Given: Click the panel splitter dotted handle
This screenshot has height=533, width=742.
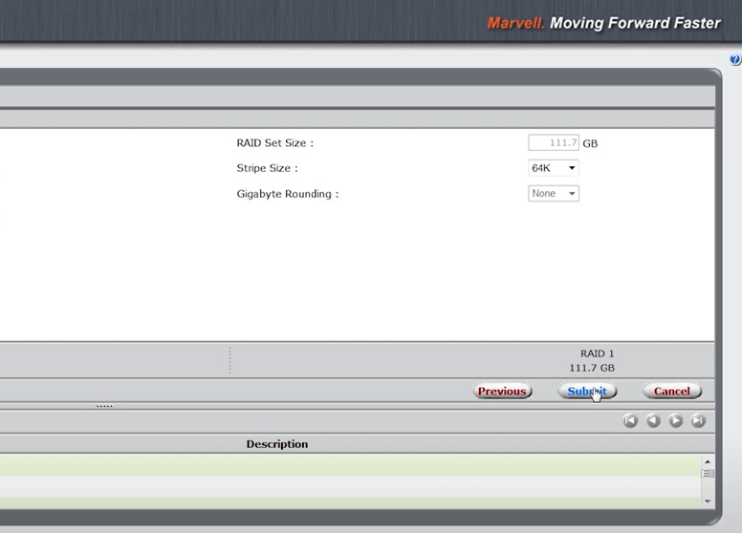Looking at the screenshot, I should click(x=104, y=406).
